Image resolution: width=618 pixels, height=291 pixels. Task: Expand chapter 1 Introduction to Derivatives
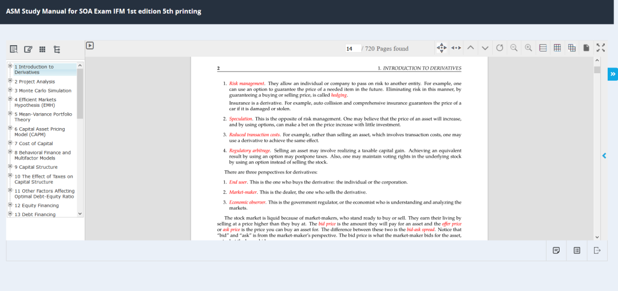10,66
